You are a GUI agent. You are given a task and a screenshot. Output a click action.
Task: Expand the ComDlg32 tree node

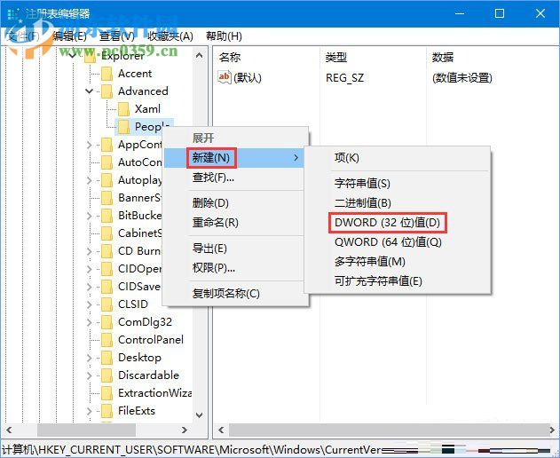pyautogui.click(x=90, y=322)
